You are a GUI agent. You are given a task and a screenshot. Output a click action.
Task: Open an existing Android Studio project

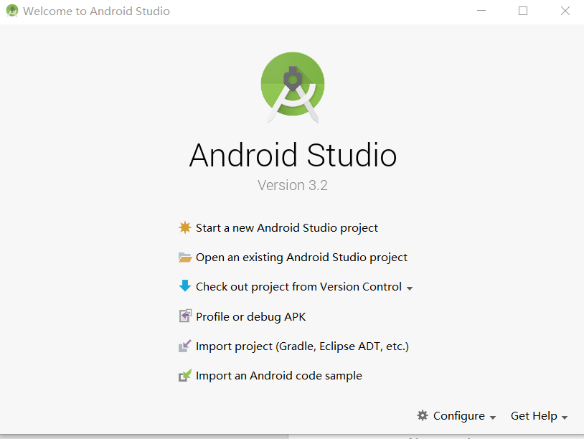(x=301, y=258)
